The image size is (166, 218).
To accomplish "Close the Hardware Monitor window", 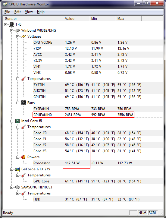I will point(157,3).
